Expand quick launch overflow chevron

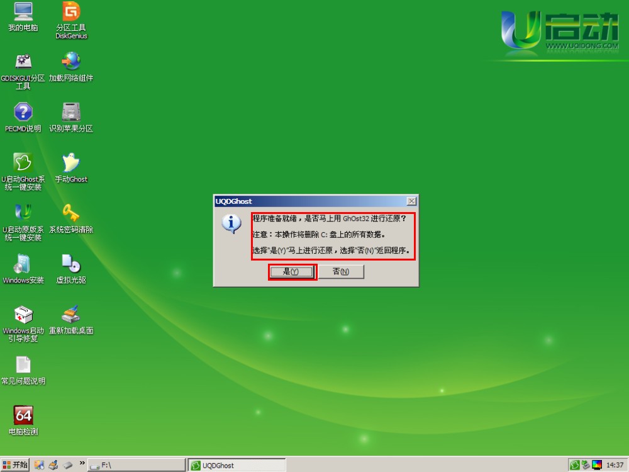(82, 463)
